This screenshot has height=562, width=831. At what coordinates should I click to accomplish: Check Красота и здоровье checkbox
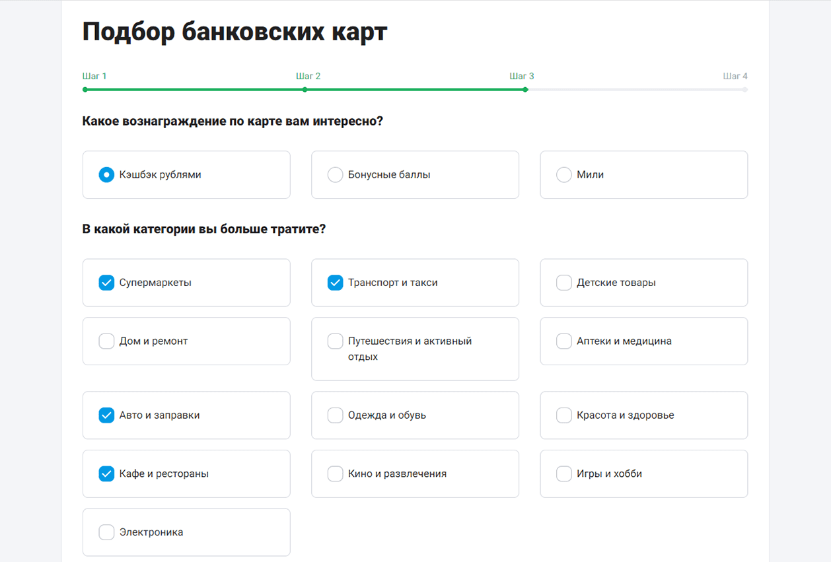[x=563, y=415]
